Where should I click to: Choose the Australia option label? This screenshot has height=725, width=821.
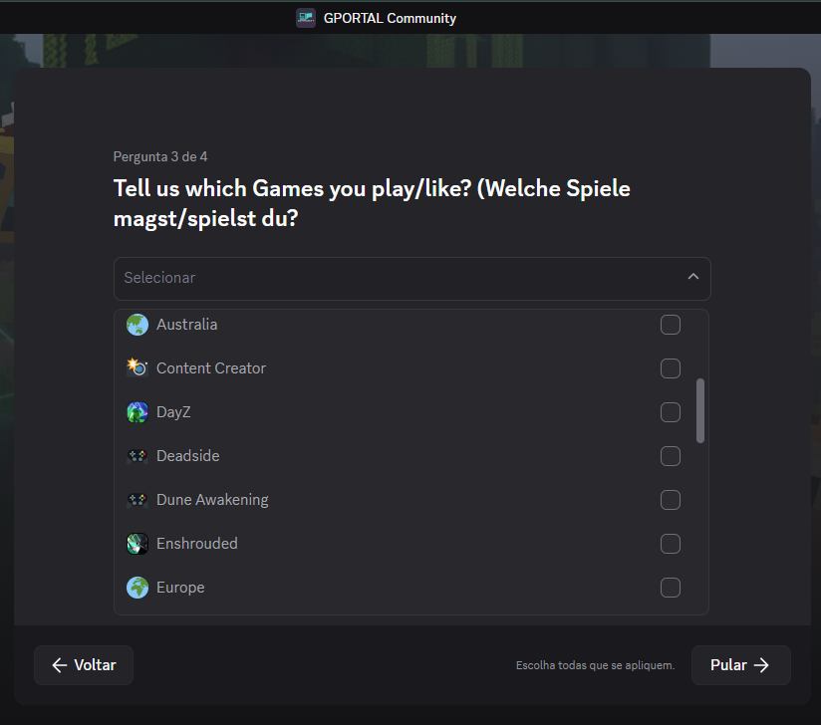187,325
